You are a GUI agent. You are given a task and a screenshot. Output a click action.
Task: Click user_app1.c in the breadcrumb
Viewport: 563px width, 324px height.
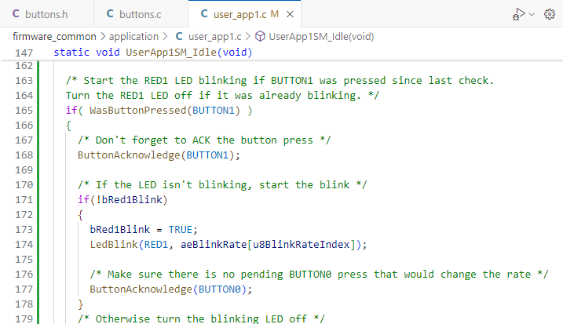pos(215,37)
